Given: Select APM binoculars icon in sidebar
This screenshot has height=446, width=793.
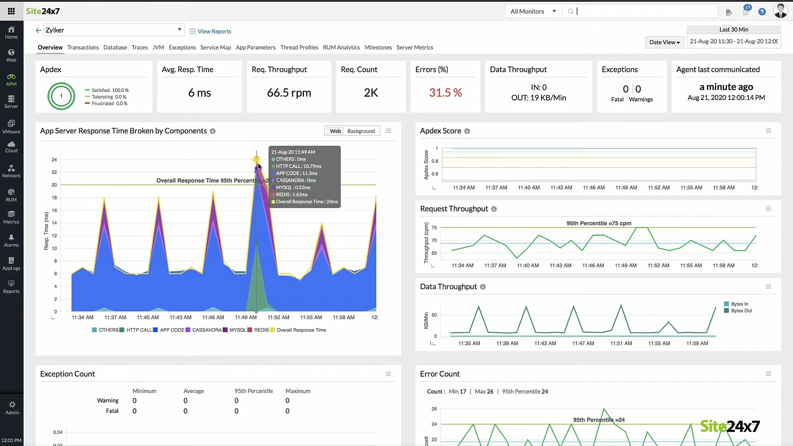Looking at the screenshot, I should click(11, 77).
